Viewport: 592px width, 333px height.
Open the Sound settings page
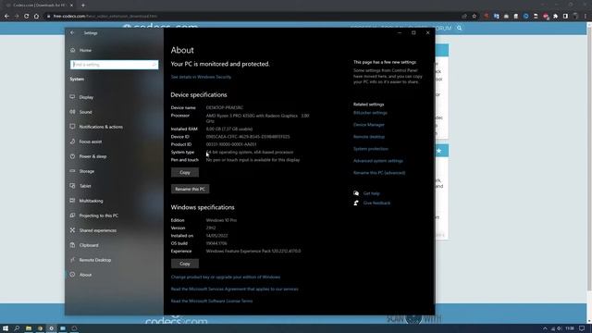[x=85, y=112]
